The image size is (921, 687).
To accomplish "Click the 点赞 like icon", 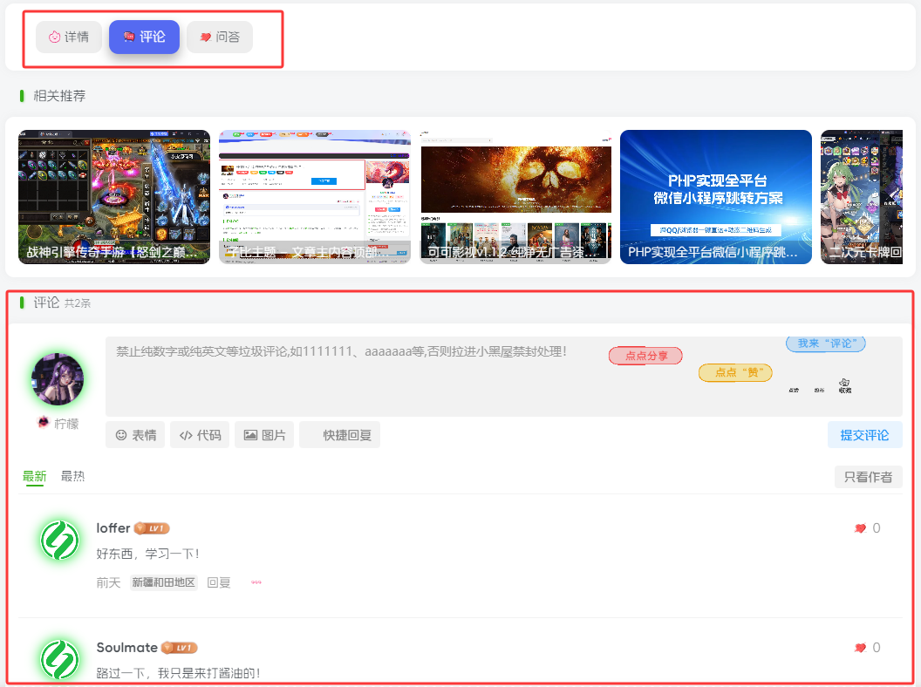I will click(x=794, y=389).
